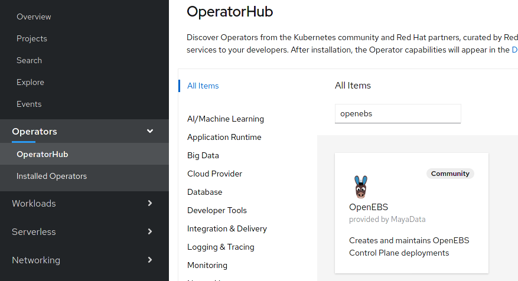Open Explore in the side navigation
The image size is (518, 281).
point(30,82)
